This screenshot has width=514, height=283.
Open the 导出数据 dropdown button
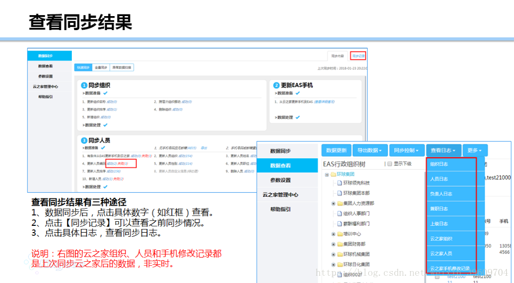(x=370, y=150)
